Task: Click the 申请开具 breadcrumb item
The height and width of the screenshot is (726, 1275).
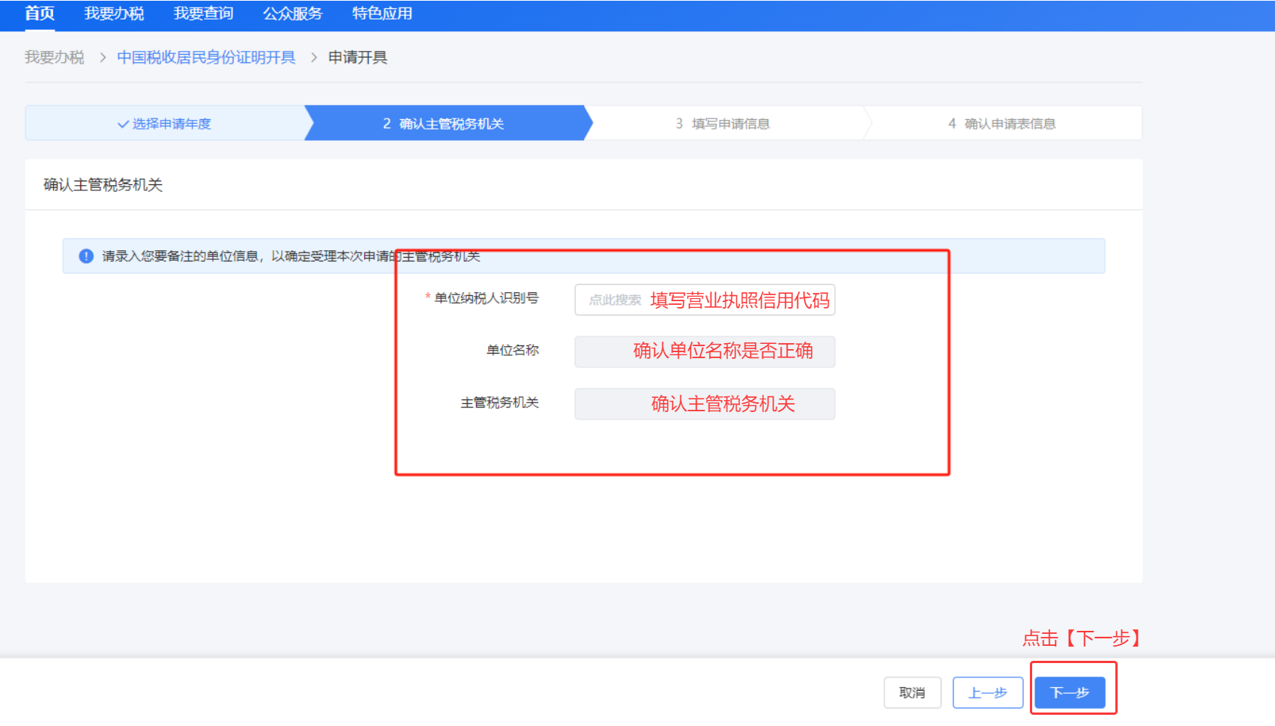Action: (x=358, y=58)
